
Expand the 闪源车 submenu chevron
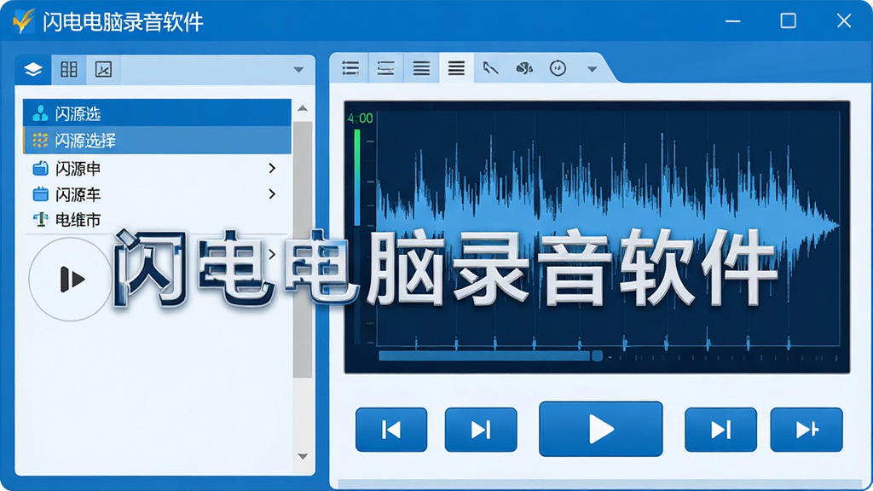pyautogui.click(x=272, y=194)
